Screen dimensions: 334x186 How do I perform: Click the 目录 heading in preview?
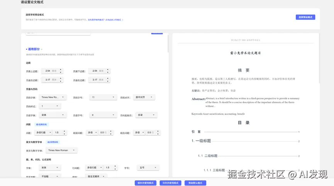(x=244, y=123)
